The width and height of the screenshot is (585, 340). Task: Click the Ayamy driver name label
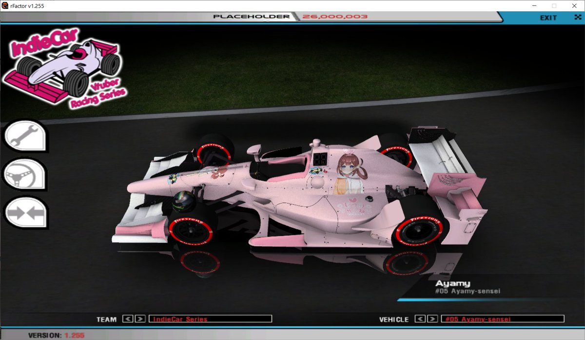tap(452, 283)
